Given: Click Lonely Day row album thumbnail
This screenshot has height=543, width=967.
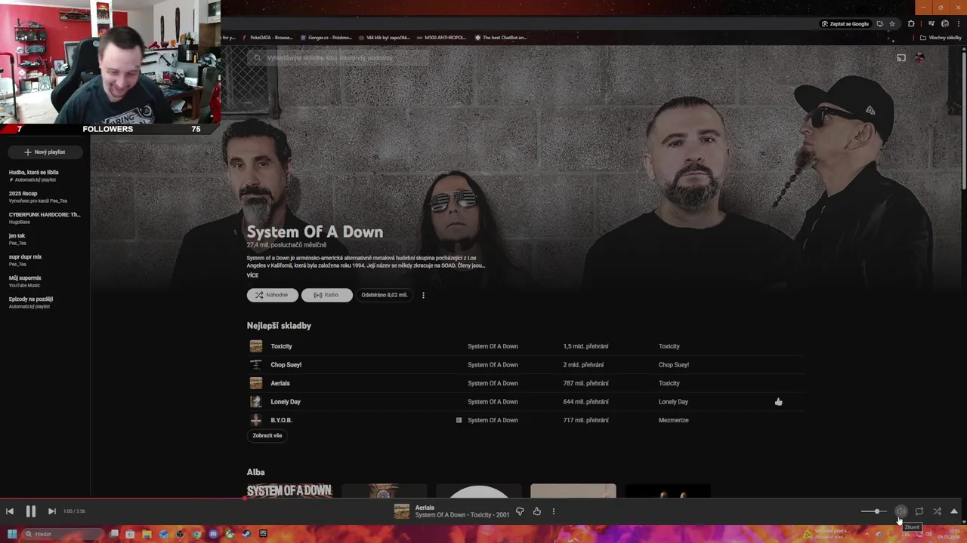Looking at the screenshot, I should [x=256, y=402].
